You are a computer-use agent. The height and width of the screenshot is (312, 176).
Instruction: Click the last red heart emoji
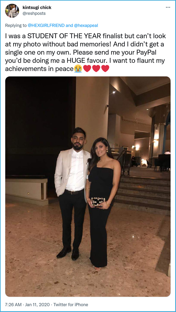tap(105, 68)
